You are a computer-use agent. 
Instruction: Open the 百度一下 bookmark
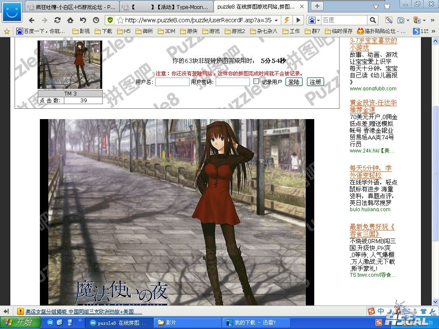41,31
